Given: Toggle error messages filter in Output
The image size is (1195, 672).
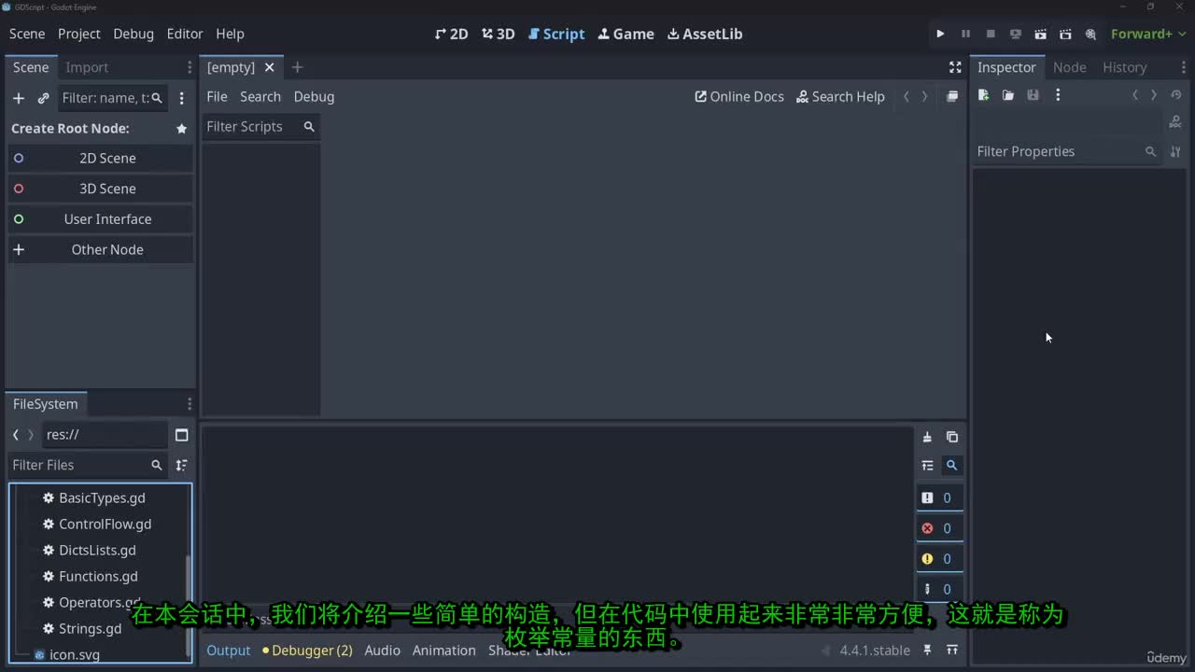Looking at the screenshot, I should click(x=938, y=528).
